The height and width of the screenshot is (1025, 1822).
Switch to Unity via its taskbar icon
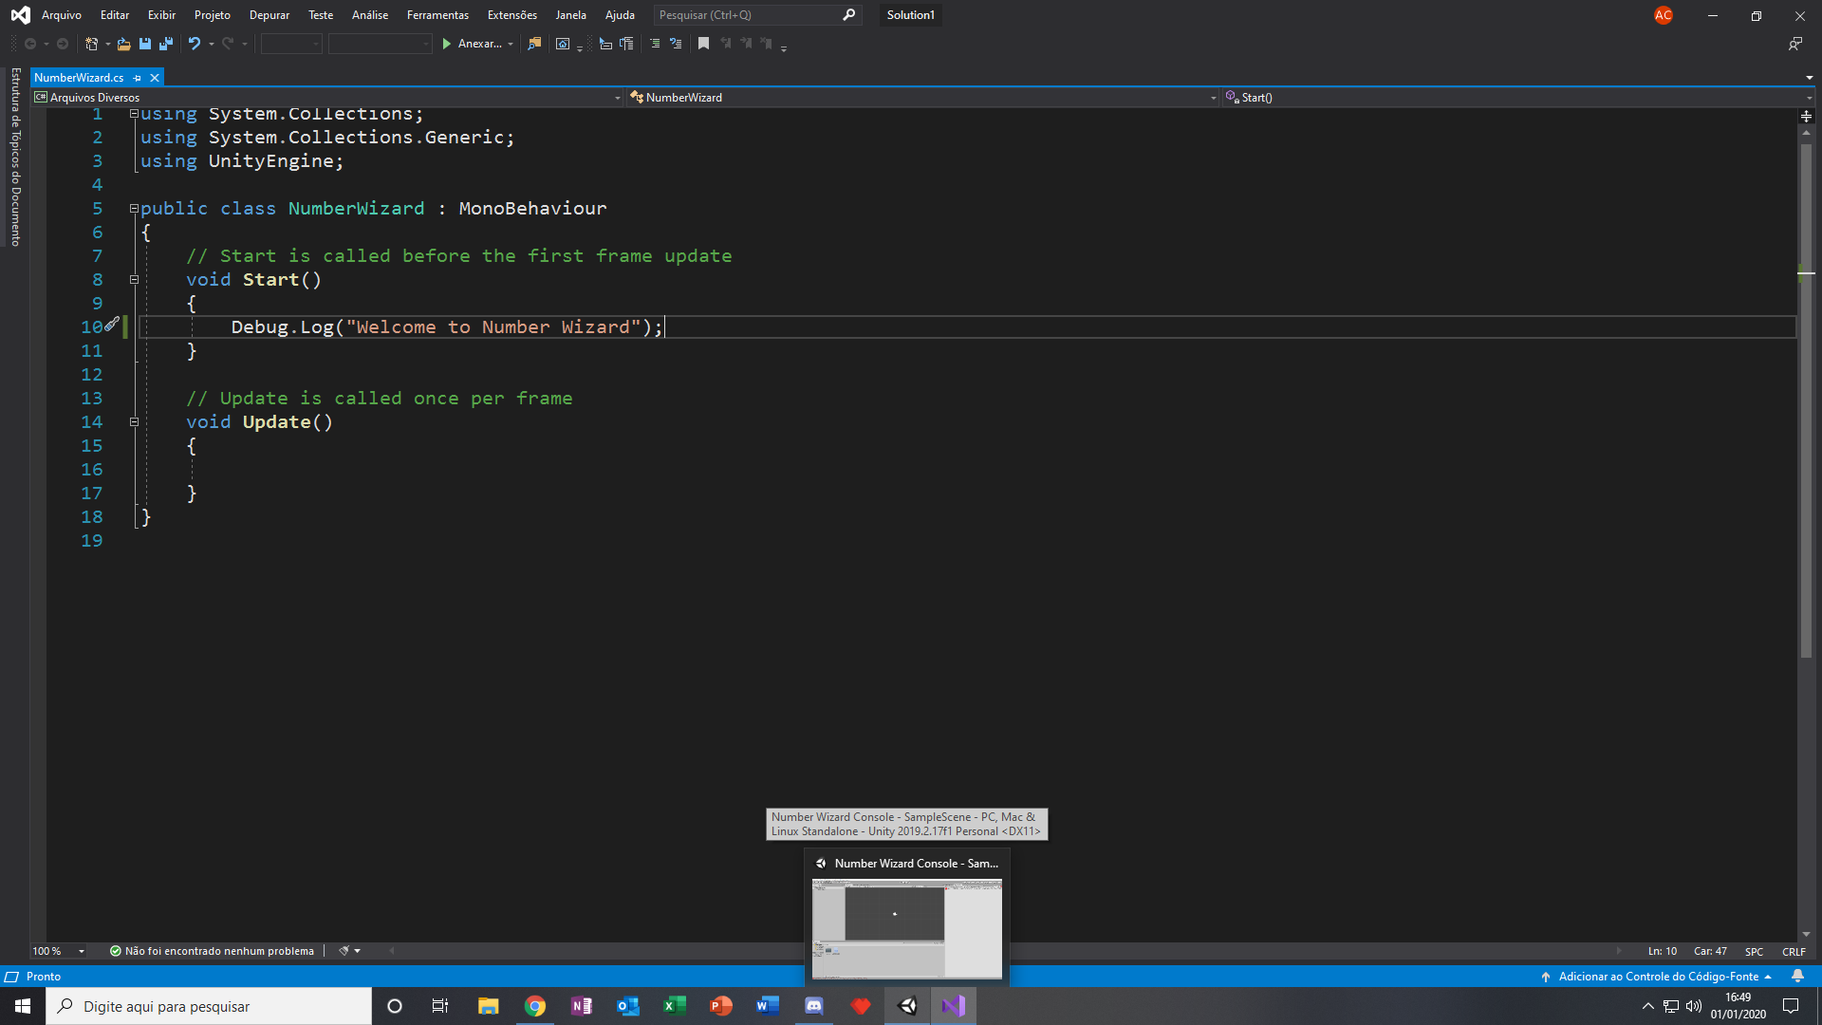tap(907, 1005)
